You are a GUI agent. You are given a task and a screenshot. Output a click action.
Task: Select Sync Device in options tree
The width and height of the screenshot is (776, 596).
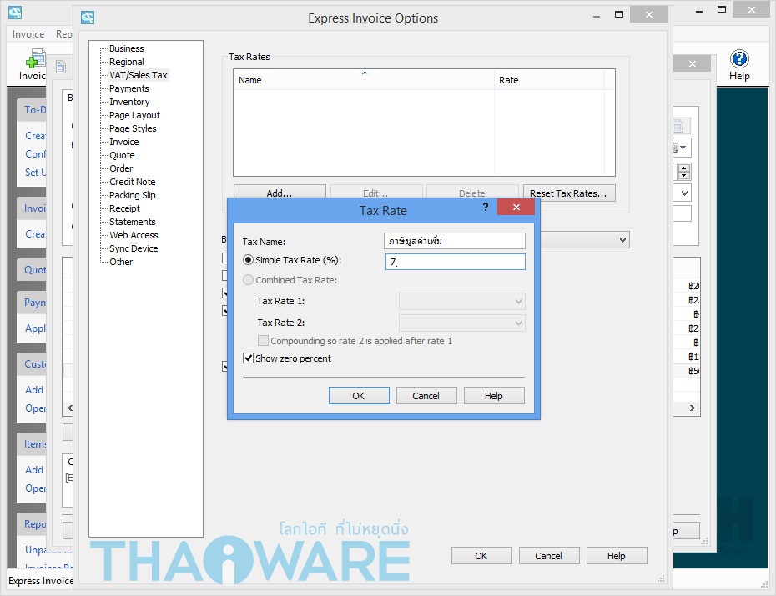[134, 248]
